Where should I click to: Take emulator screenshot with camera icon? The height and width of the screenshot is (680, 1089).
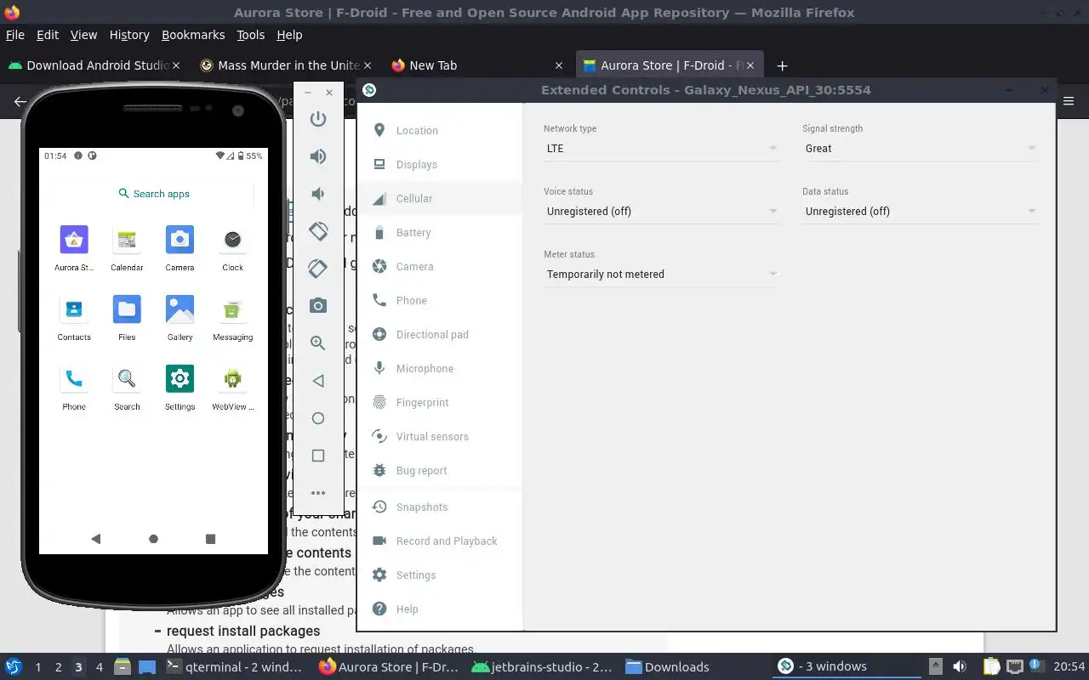(318, 306)
